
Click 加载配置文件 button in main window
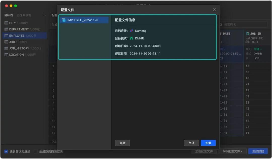pyautogui.click(x=204, y=151)
